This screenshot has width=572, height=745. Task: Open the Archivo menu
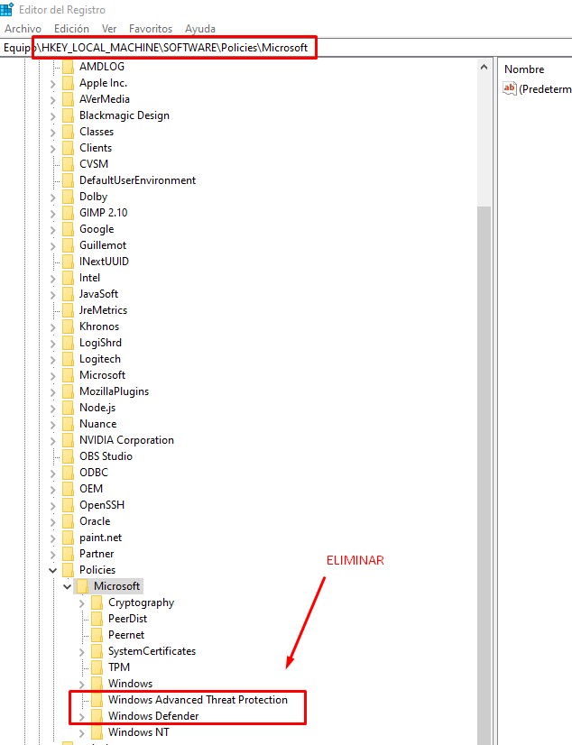tap(23, 29)
